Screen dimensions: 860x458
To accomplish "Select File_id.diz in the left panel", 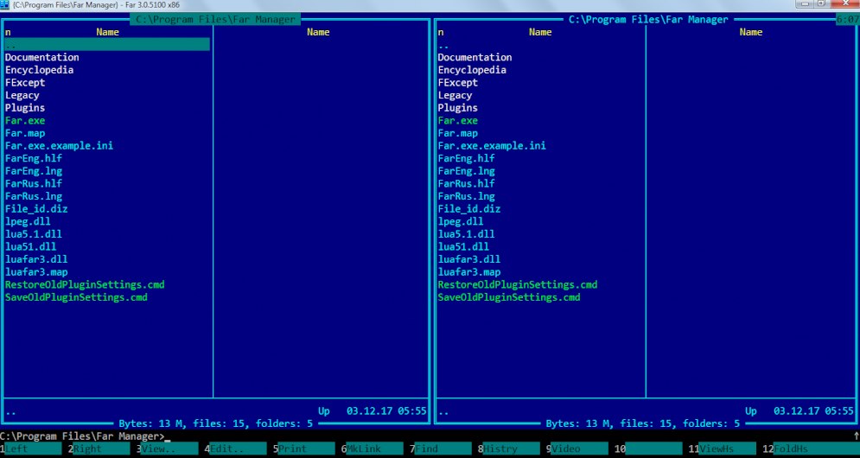I will pyautogui.click(x=37, y=208).
